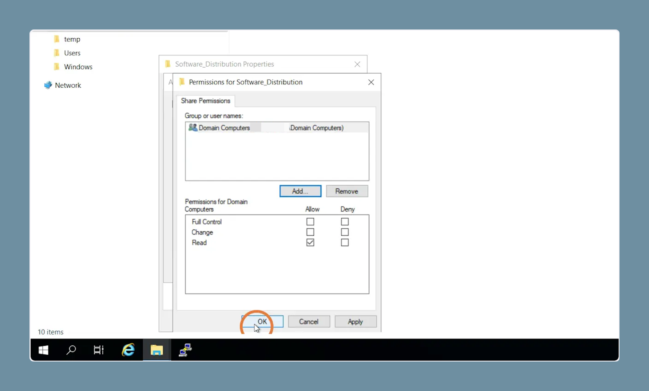Click the Remove button
This screenshot has height=391, width=649.
click(347, 191)
